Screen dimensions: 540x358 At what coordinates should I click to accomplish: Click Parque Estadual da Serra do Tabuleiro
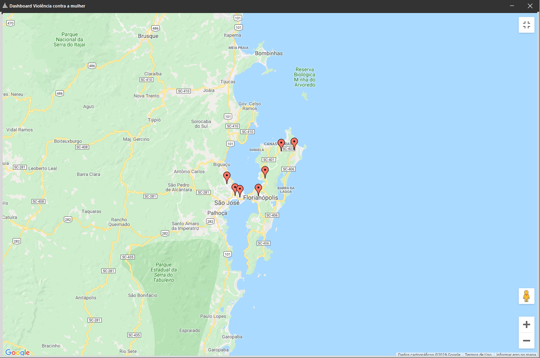tap(164, 272)
